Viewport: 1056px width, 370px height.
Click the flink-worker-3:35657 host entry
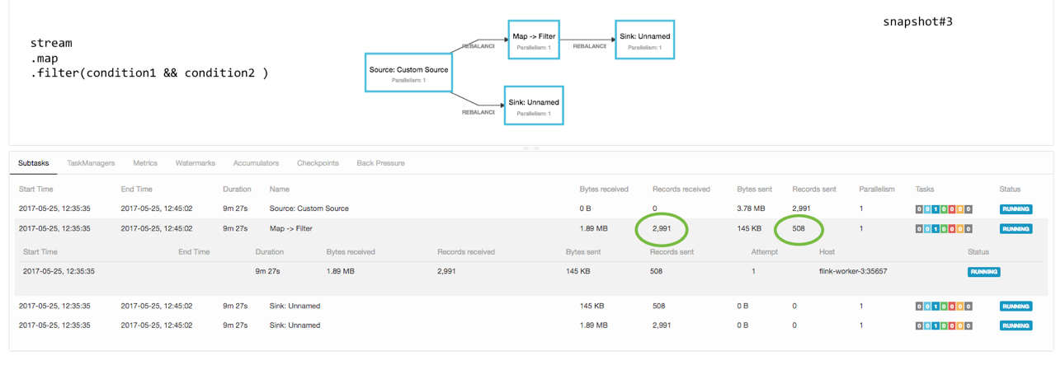click(x=852, y=271)
